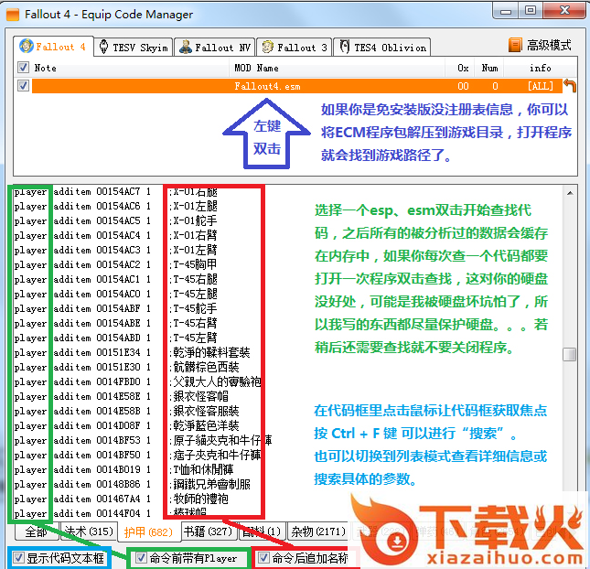Click the code list scrollbar thumb
Viewport: 590px width, 569px height.
(x=570, y=354)
